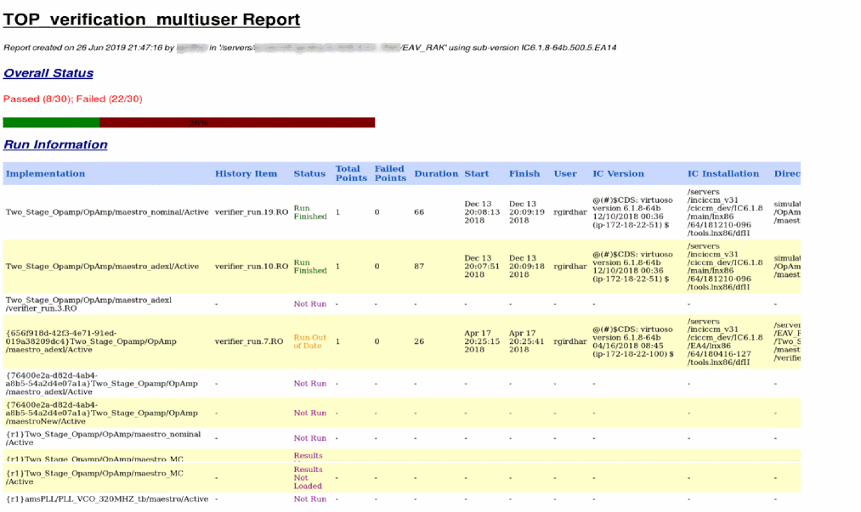This screenshot has height=512, width=861.
Task: Click the TOP_verification_multiuser Report title
Action: click(x=151, y=20)
